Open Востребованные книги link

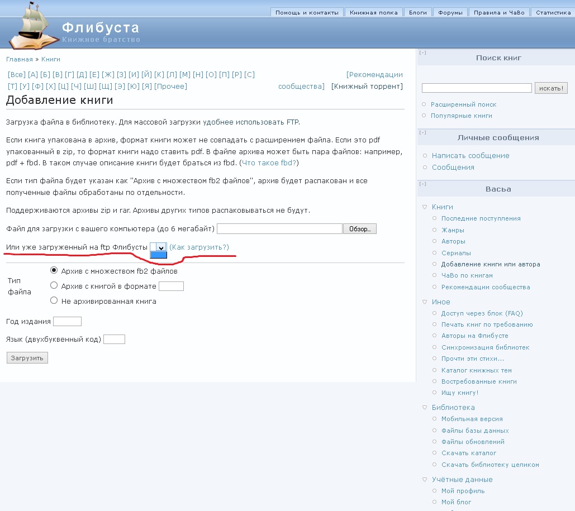tap(479, 381)
